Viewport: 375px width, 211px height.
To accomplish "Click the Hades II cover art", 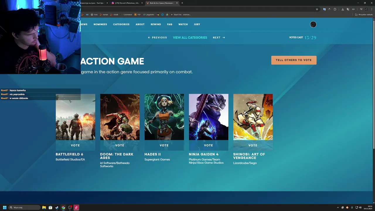I will point(164,117).
